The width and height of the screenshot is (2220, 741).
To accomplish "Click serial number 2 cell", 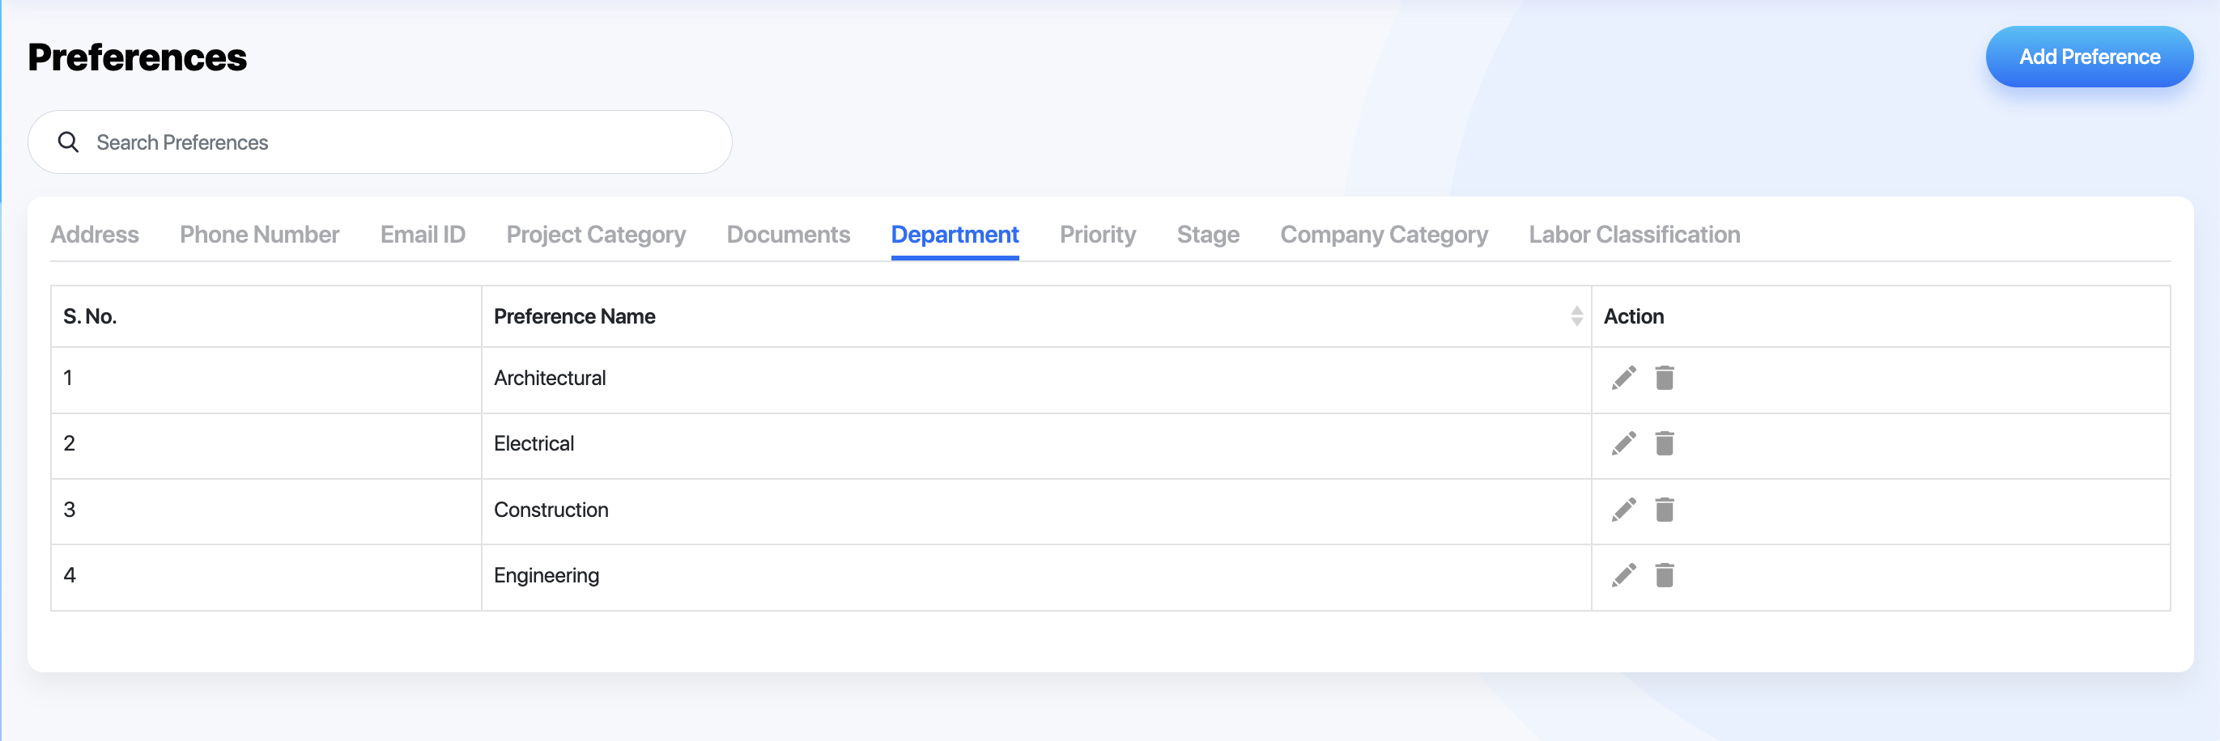I will [x=266, y=446].
